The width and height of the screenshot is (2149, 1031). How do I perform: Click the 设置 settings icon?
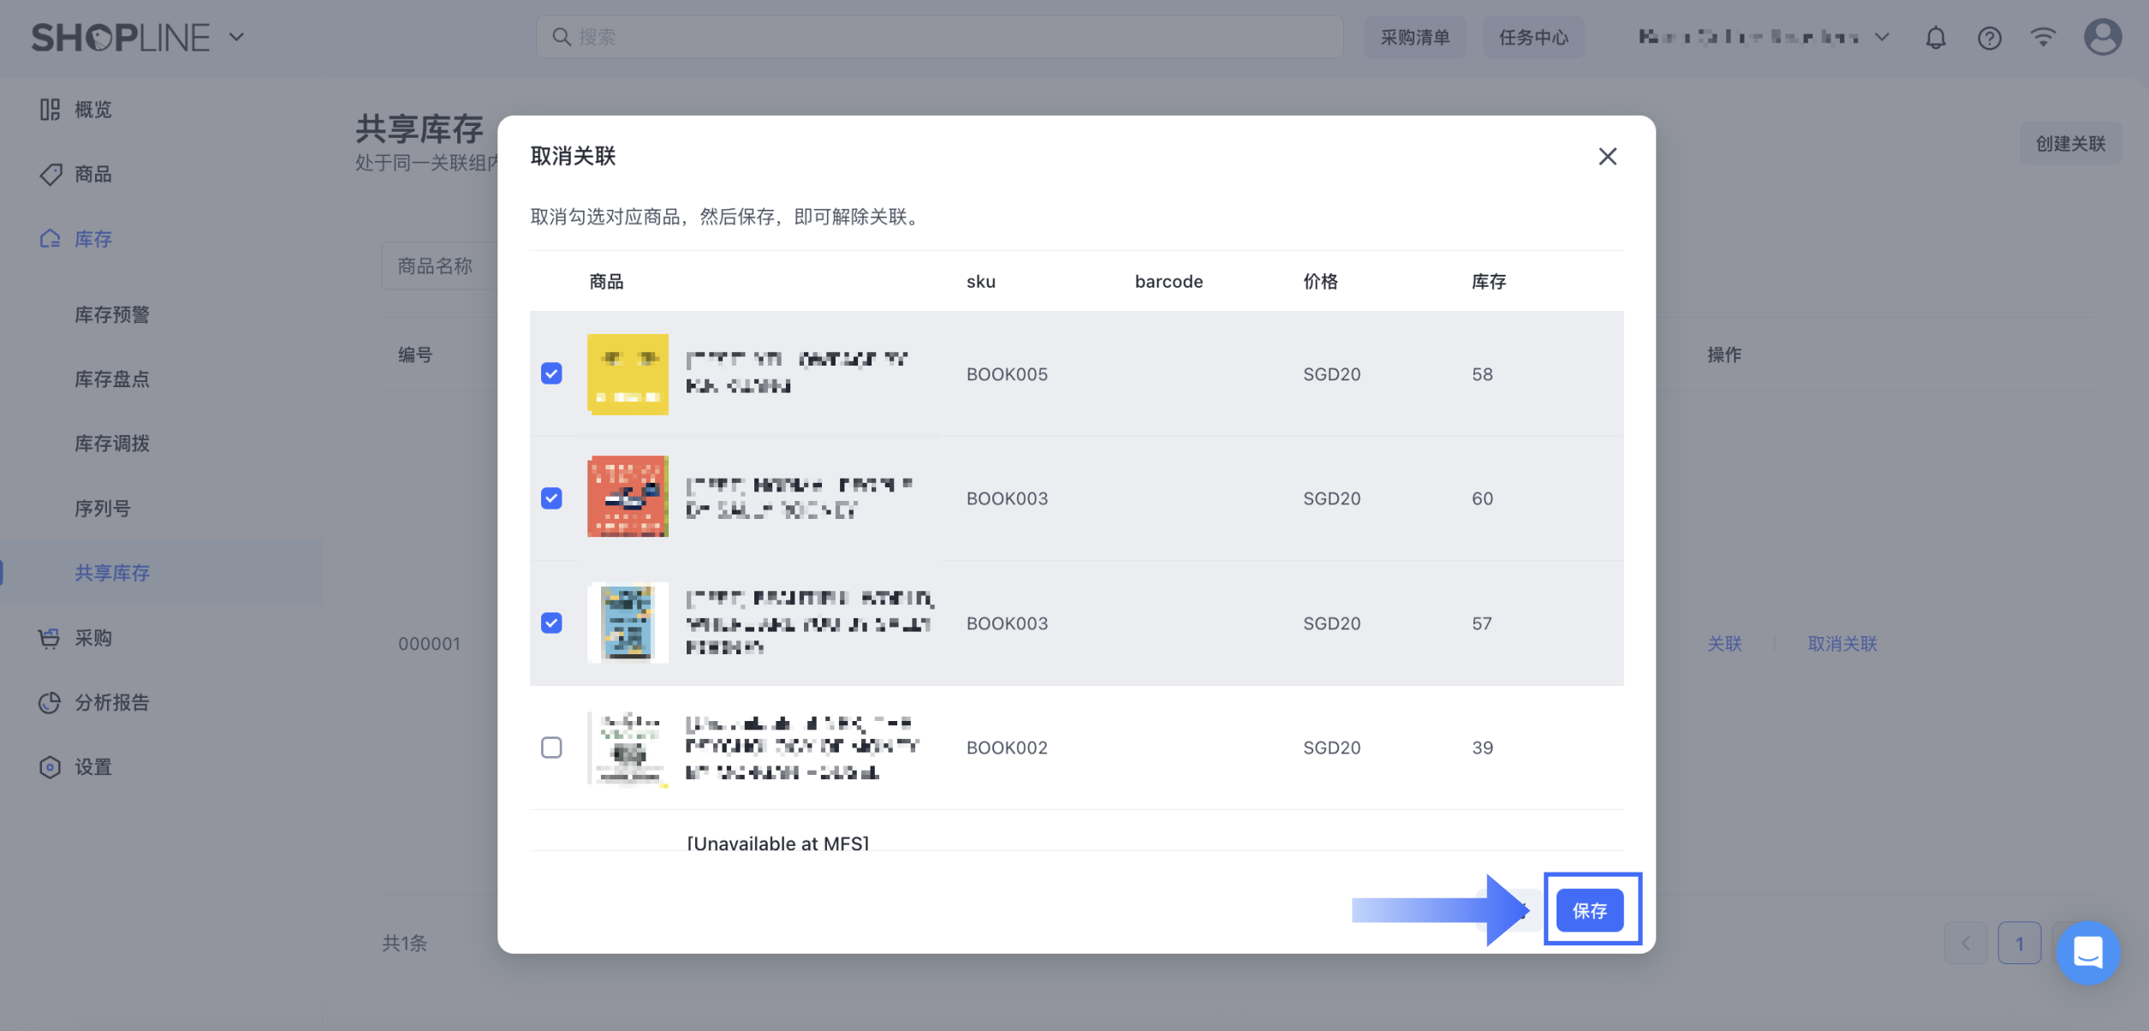(50, 766)
